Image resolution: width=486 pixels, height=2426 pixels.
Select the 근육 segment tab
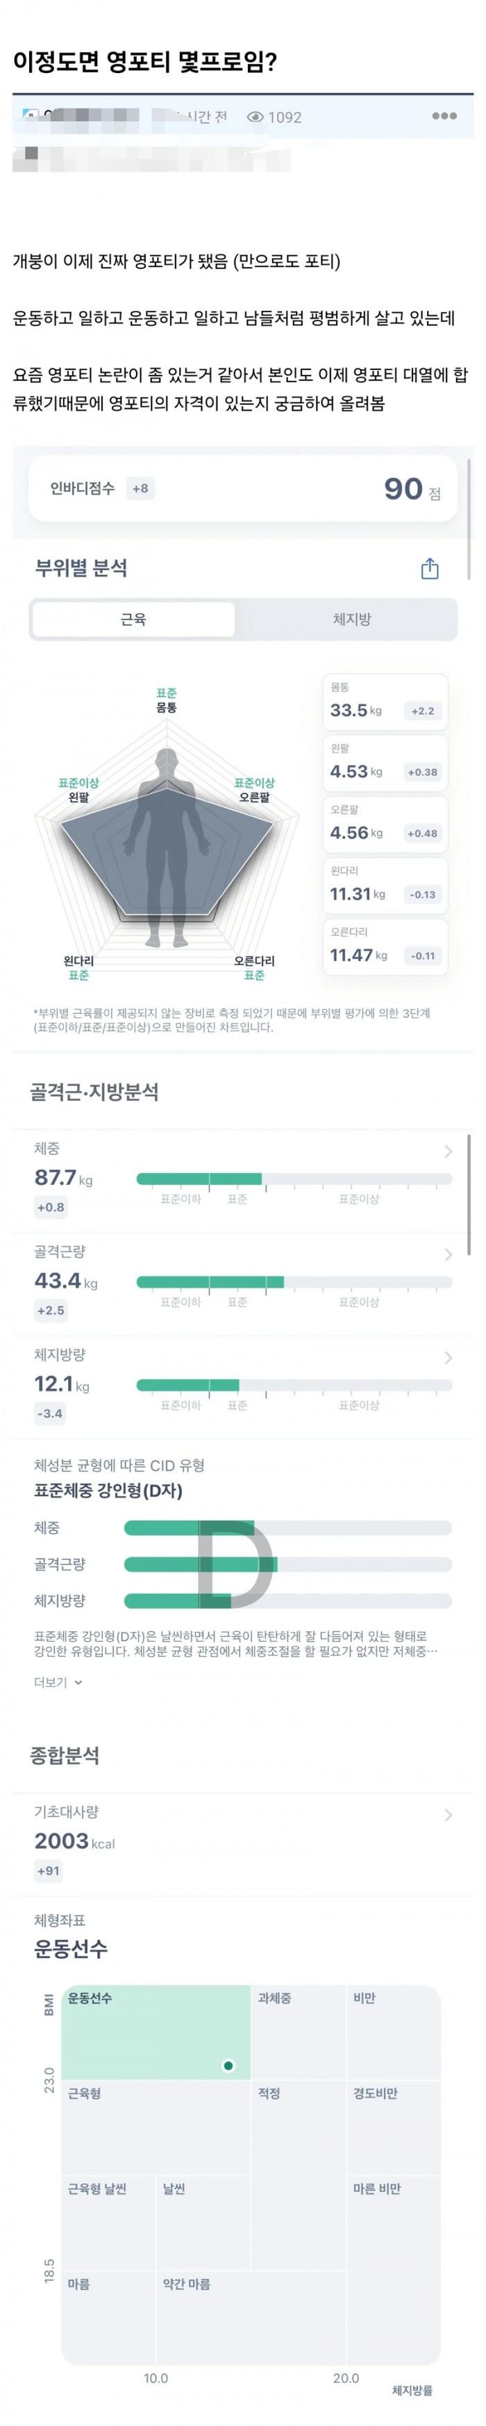[x=133, y=620]
